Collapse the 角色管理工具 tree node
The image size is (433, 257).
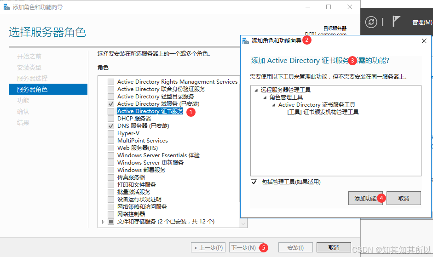tap(265, 97)
